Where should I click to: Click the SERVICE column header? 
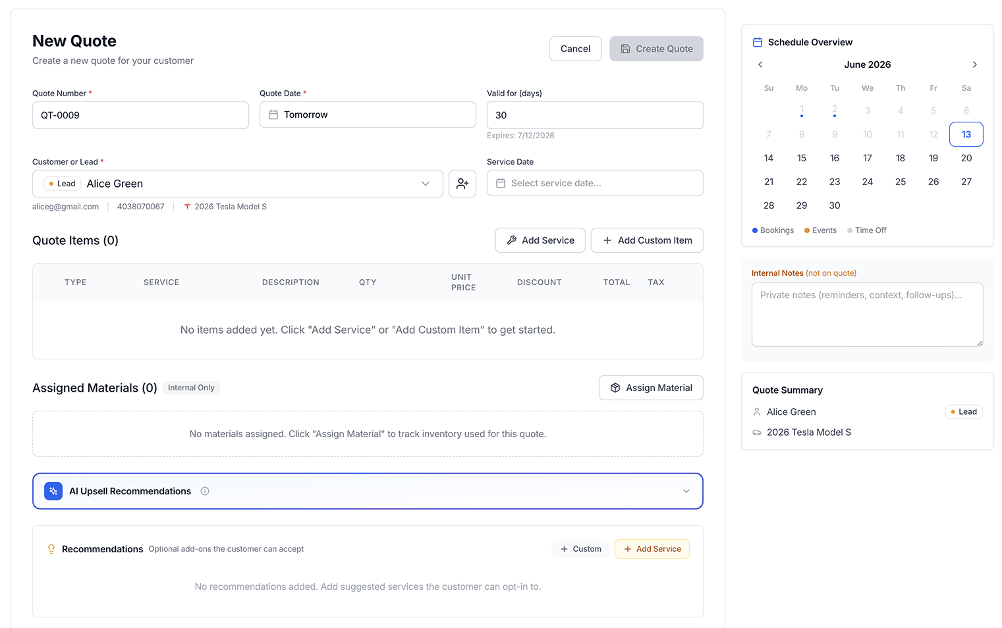[x=161, y=282]
